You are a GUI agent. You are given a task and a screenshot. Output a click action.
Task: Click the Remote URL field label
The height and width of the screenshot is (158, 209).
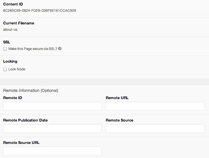coord(117,98)
